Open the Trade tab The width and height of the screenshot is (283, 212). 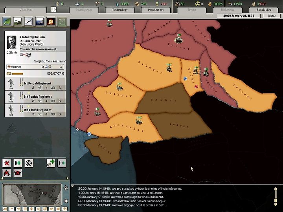(x=192, y=10)
